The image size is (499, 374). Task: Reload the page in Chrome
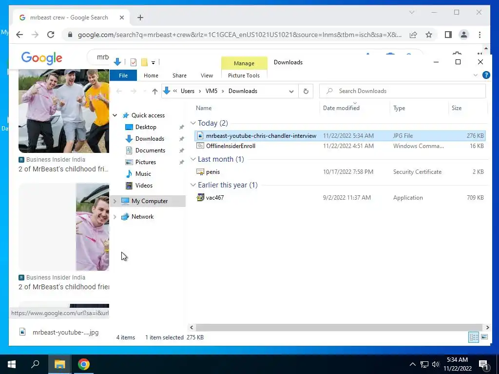pyautogui.click(x=51, y=35)
